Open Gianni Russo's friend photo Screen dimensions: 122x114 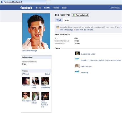(36, 81)
